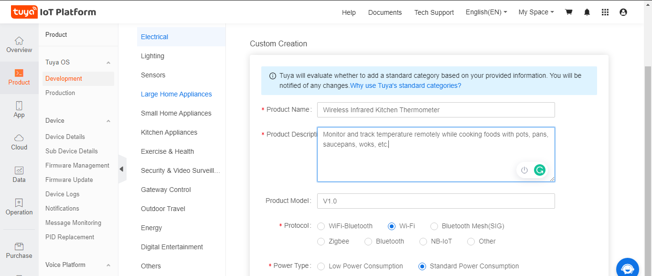Open the apps grid icon
Screen dimensions: 652x276
click(605, 12)
